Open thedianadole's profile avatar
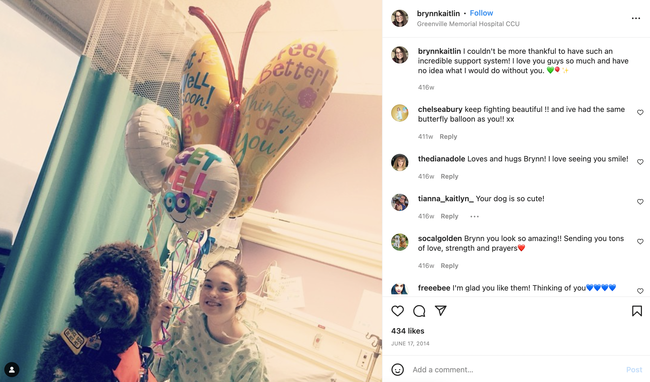The height and width of the screenshot is (382, 650). (400, 162)
